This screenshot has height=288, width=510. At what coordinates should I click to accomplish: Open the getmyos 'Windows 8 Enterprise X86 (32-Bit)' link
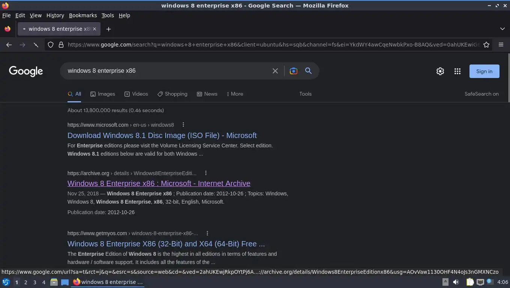166,244
